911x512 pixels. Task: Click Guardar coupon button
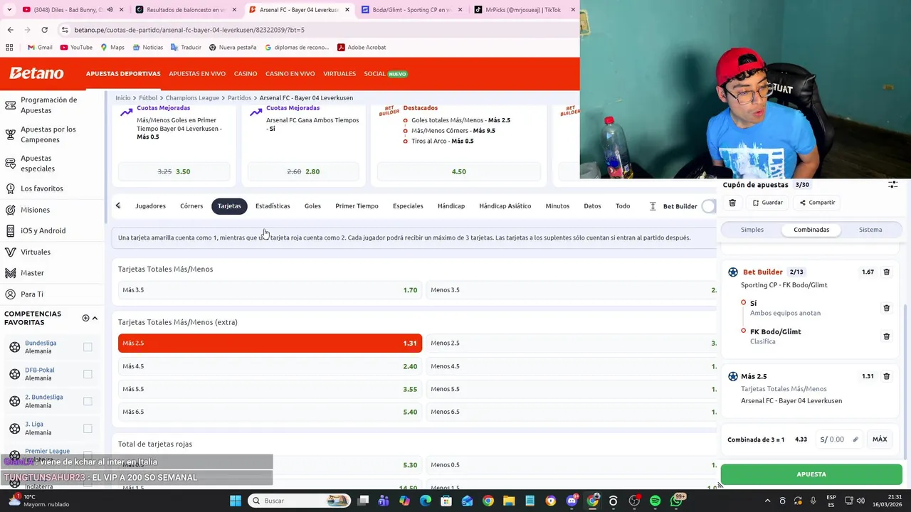click(x=767, y=203)
